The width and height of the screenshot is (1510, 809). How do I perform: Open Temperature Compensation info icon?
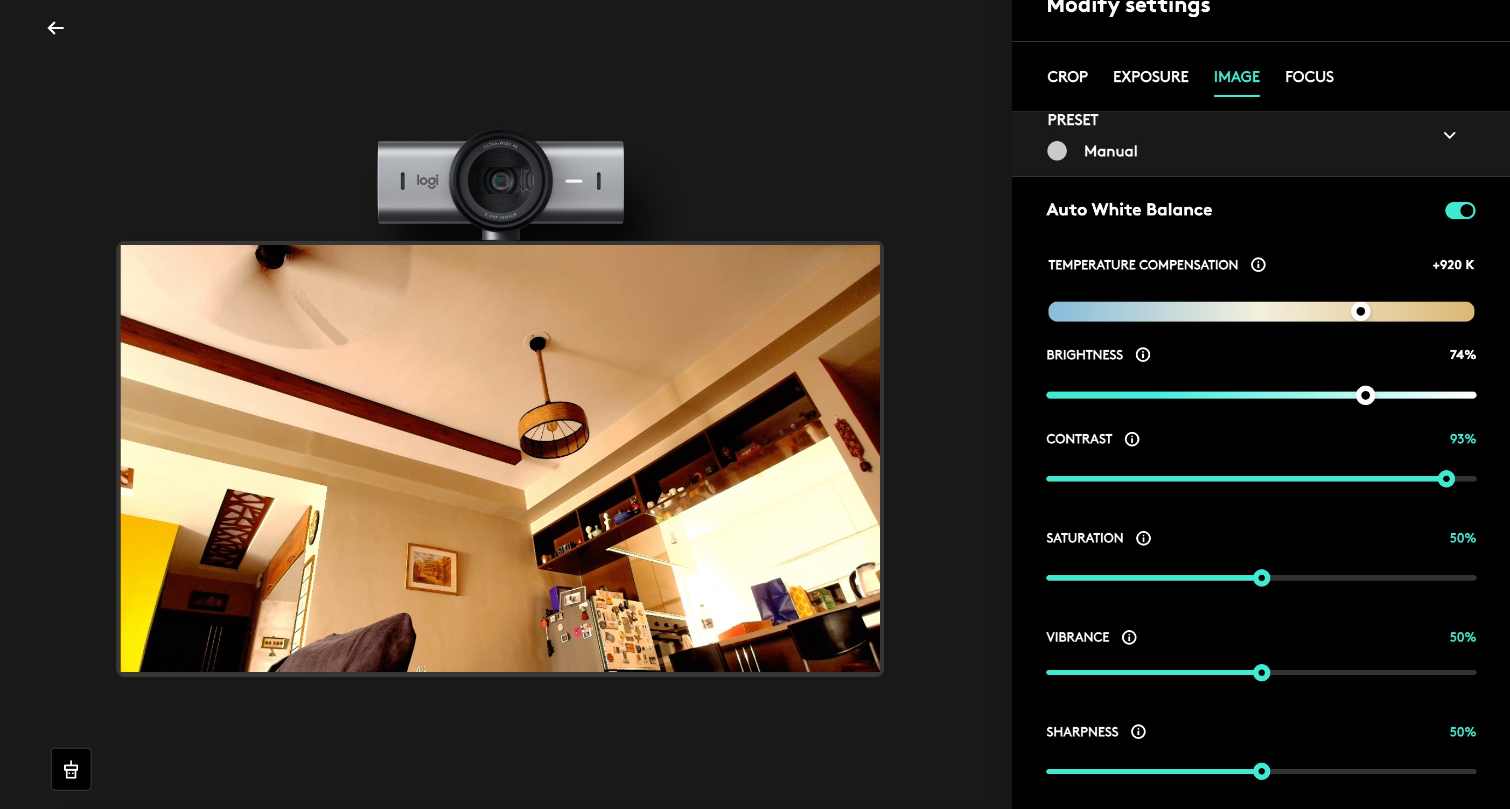[1258, 265]
